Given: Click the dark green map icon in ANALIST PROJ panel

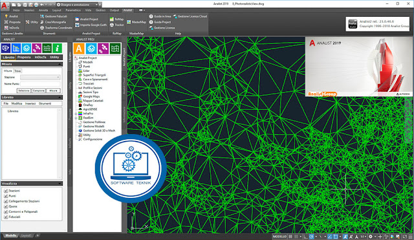Looking at the screenshot, I should pos(115,49).
